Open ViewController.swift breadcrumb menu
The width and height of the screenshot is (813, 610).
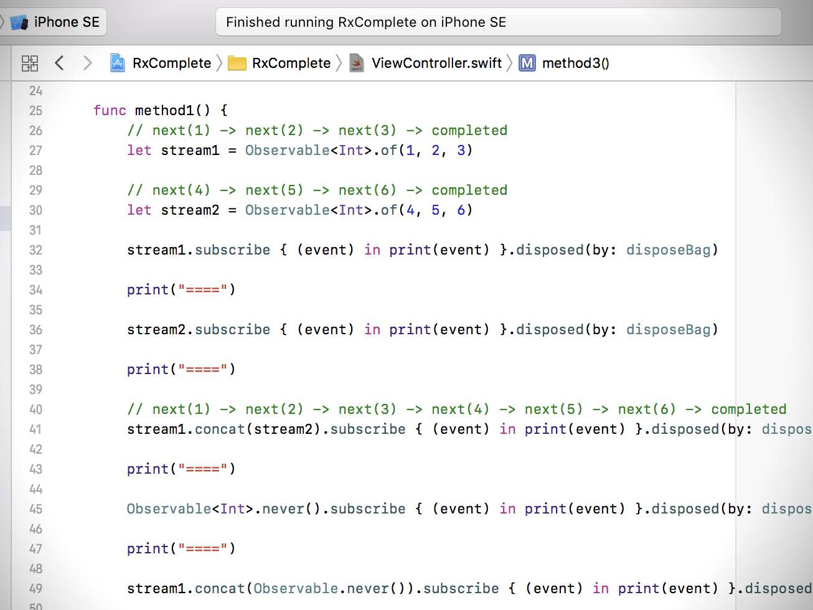pyautogui.click(x=436, y=63)
